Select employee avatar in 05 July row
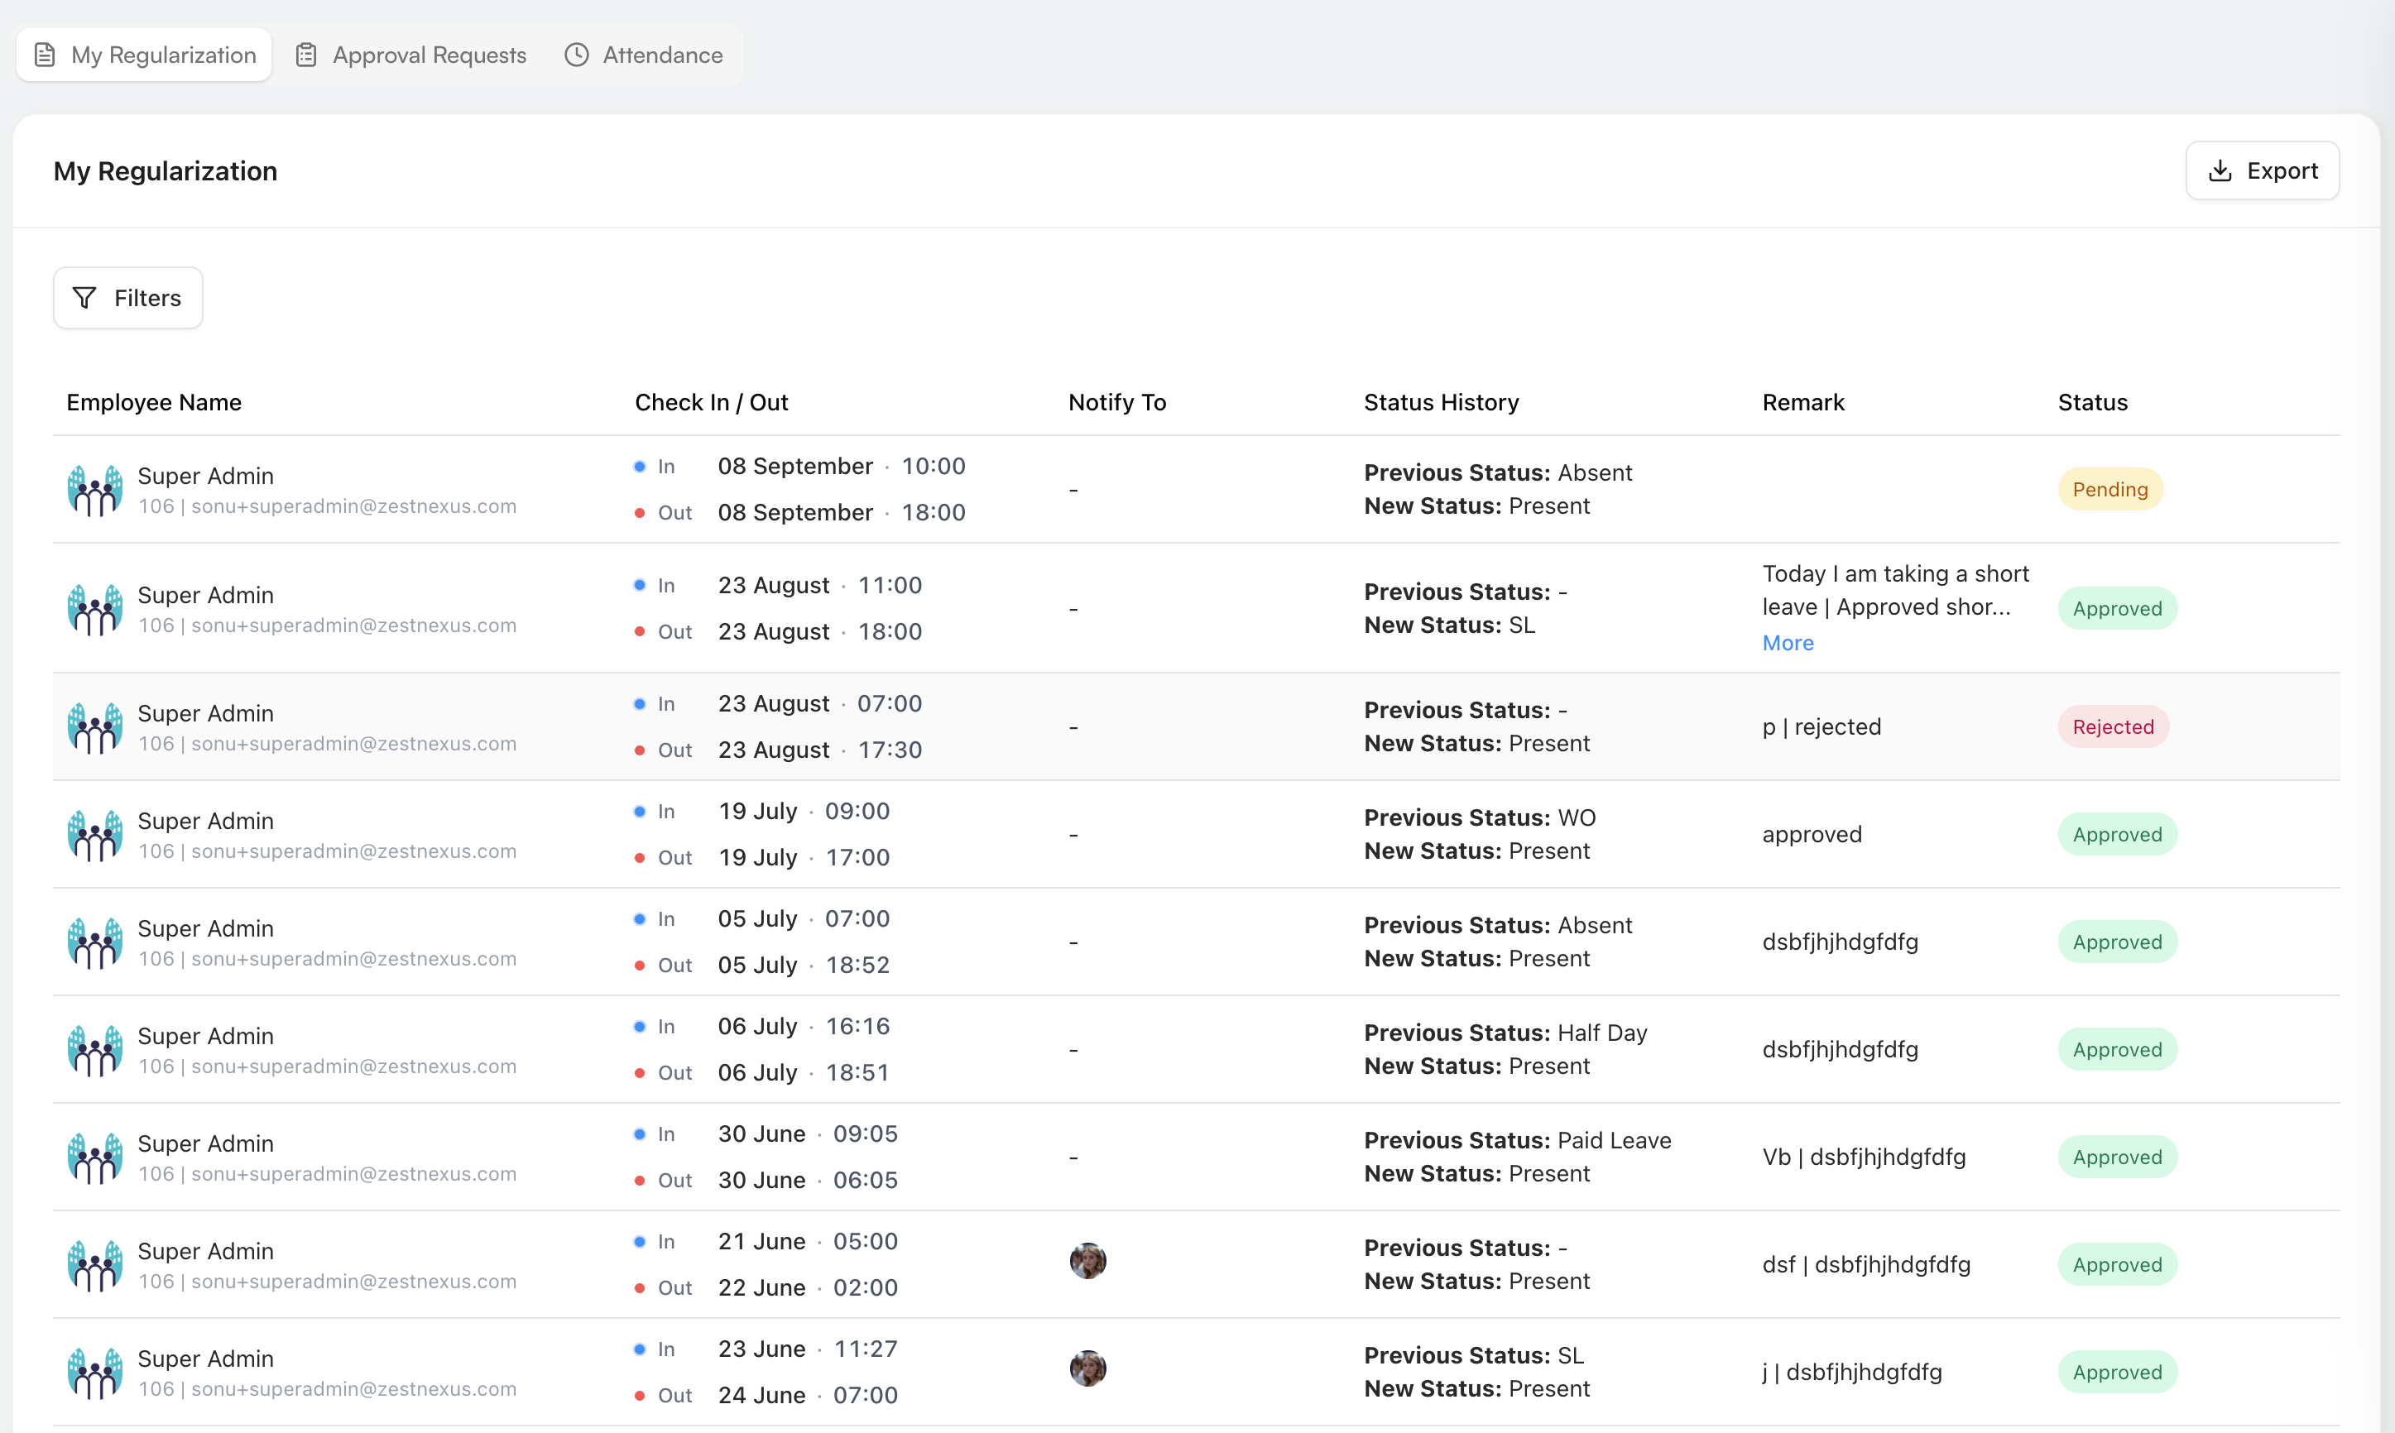Viewport: 2395px width, 1433px height. point(94,942)
